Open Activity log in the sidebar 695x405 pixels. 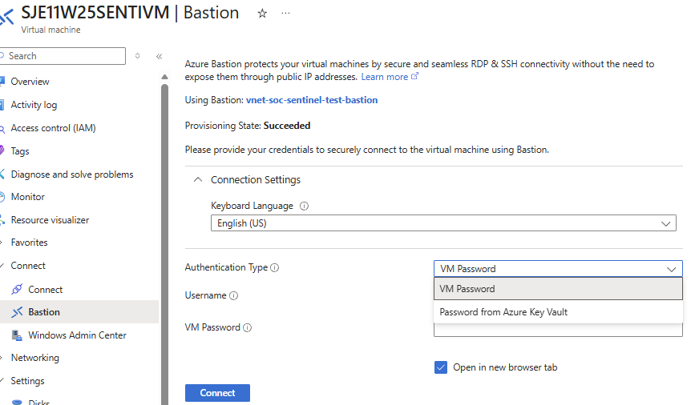(x=34, y=105)
